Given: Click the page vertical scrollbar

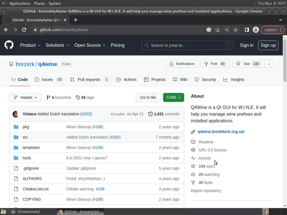Looking at the screenshot, I should click(x=285, y=60).
